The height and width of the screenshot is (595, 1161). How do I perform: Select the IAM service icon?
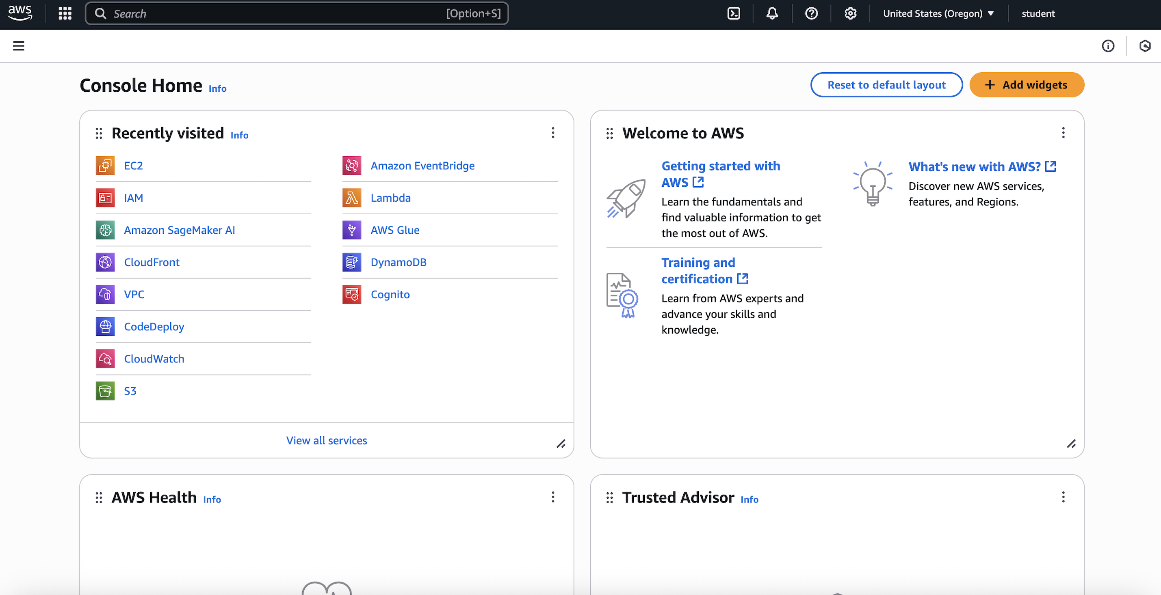(105, 198)
